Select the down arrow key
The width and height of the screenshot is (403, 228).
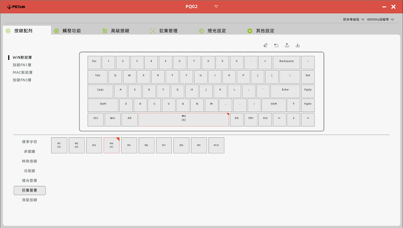(293, 120)
